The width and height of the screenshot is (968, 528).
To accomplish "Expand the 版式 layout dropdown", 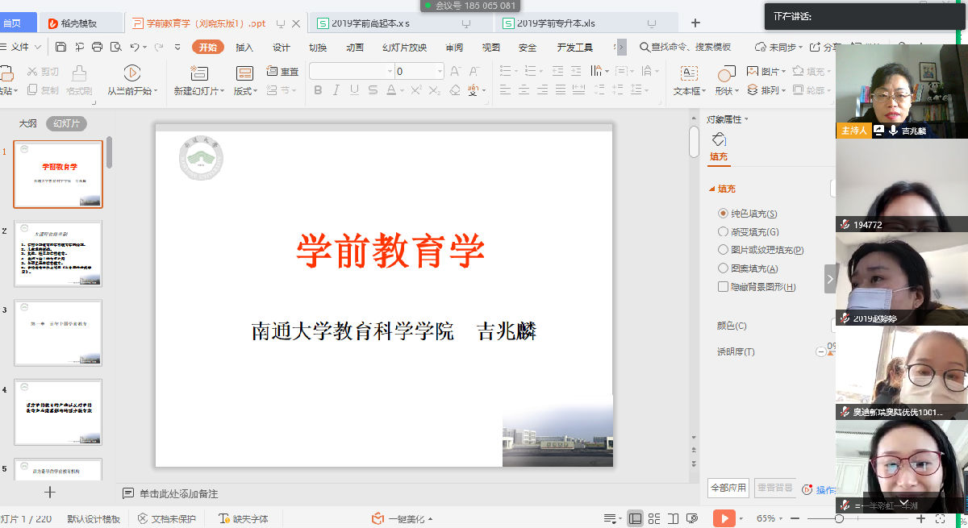I will pos(245,91).
